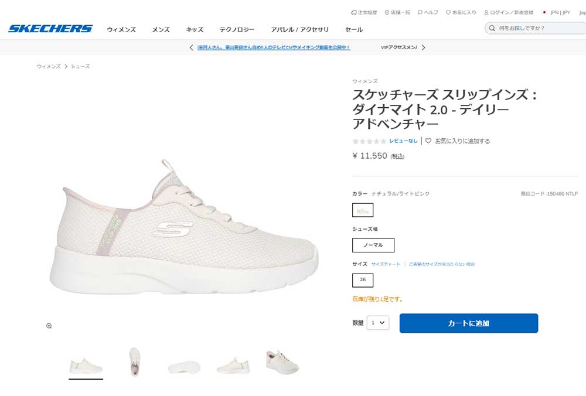Open order history (注文履歴)
This screenshot has width=586, height=396.
coord(364,12)
